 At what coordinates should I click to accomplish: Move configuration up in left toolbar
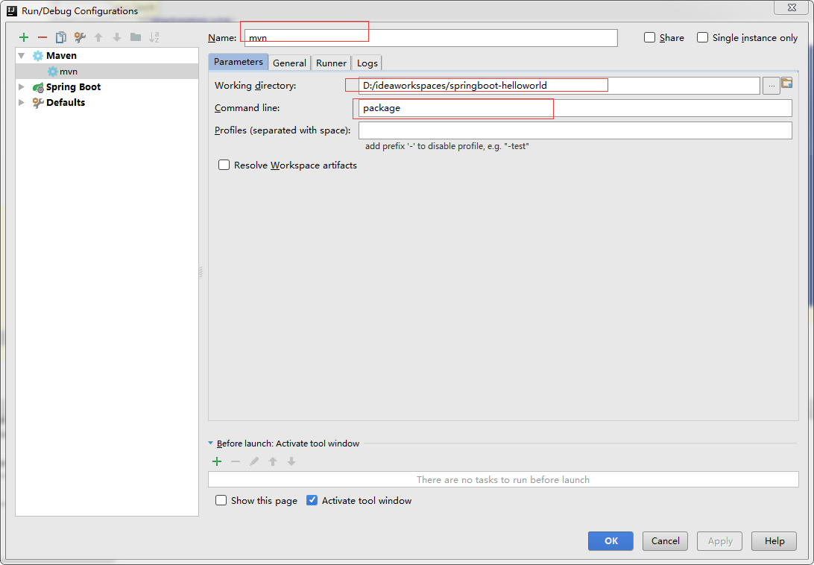[x=98, y=37]
